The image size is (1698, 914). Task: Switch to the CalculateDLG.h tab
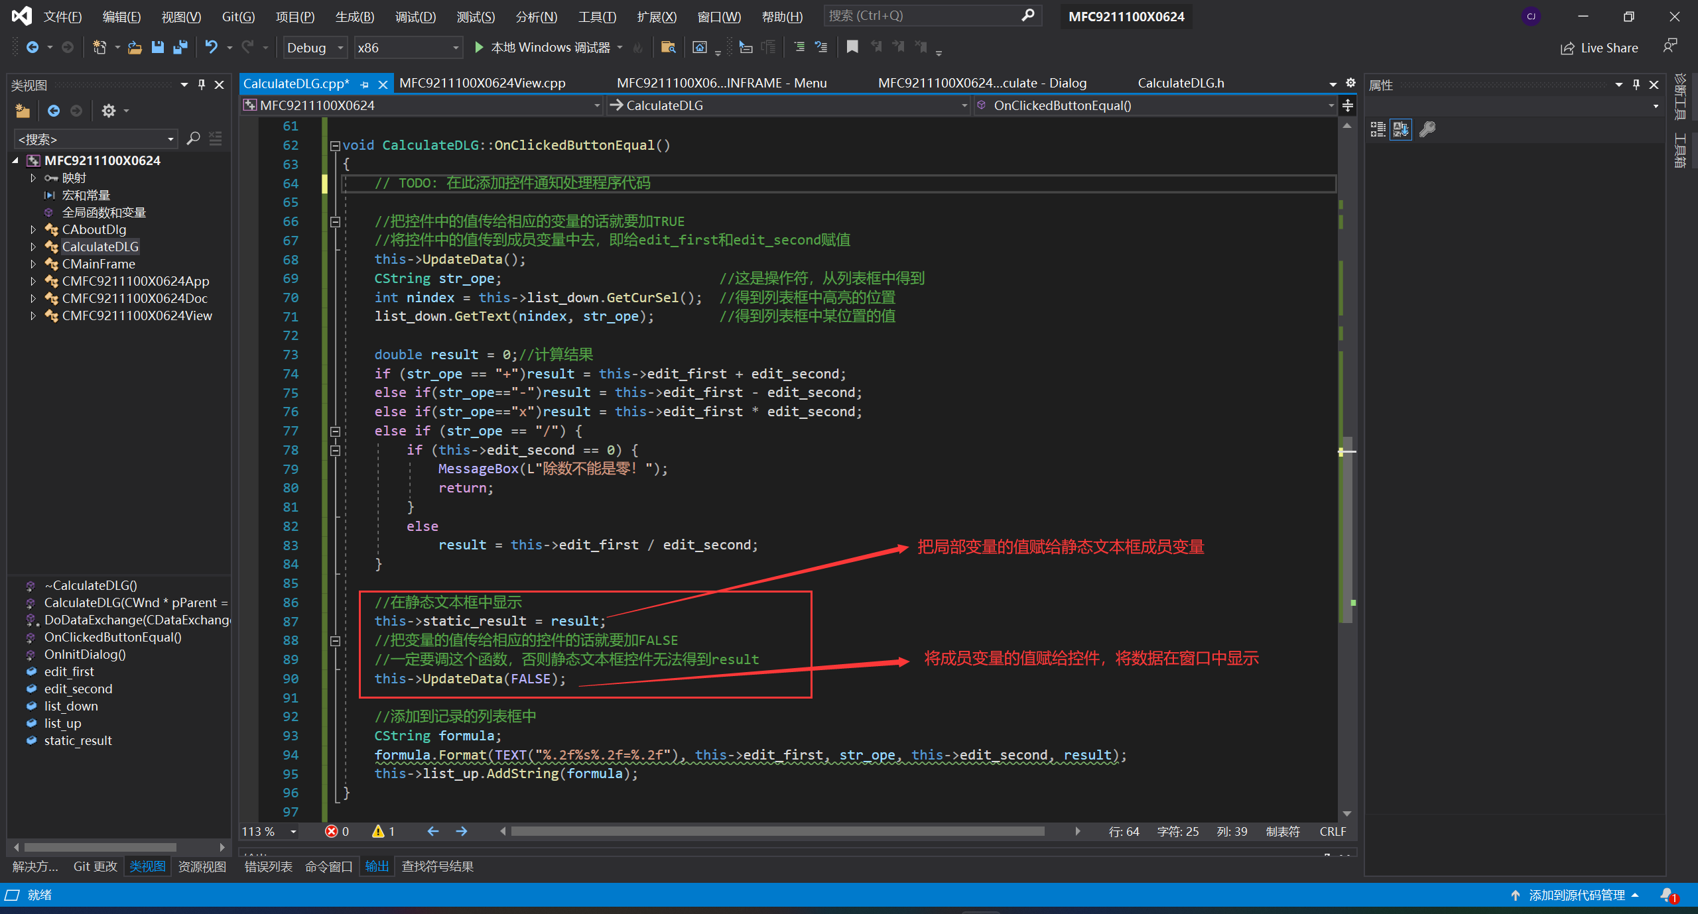pyautogui.click(x=1181, y=83)
